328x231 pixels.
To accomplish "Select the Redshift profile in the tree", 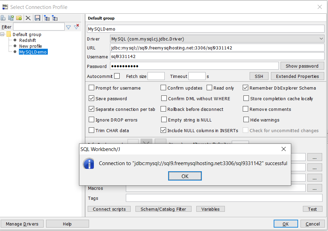I will 28,40.
